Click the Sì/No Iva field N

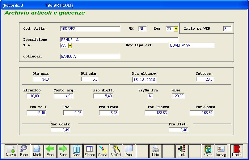click(150, 96)
